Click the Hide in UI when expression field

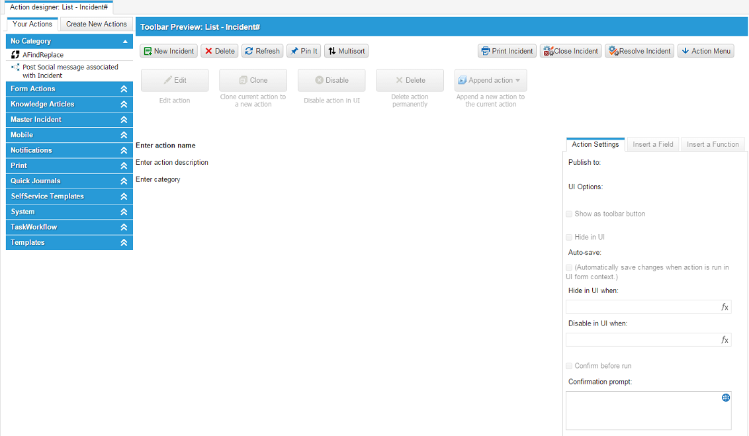click(x=642, y=307)
